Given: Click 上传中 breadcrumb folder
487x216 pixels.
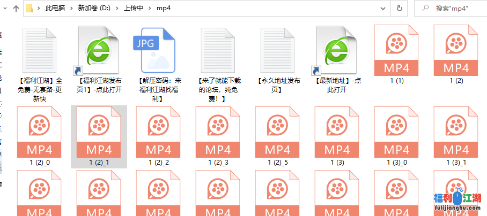Looking at the screenshot, I should 133,9.
